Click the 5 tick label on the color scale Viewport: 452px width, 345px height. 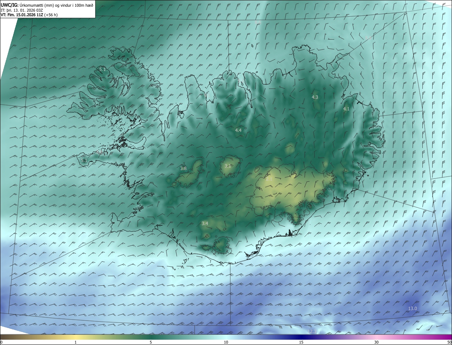151,342
